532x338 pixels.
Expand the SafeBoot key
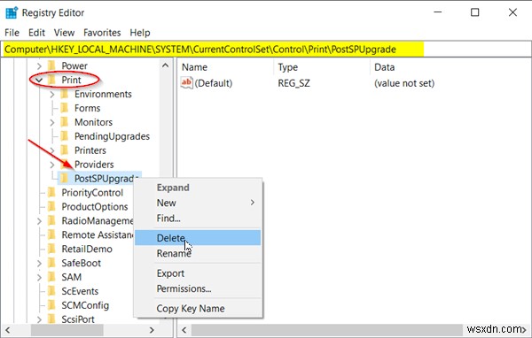(39, 263)
